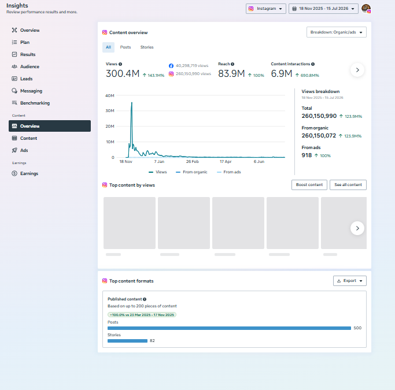Click the Content interactions info icon
This screenshot has height=390, width=395.
(x=313, y=64)
